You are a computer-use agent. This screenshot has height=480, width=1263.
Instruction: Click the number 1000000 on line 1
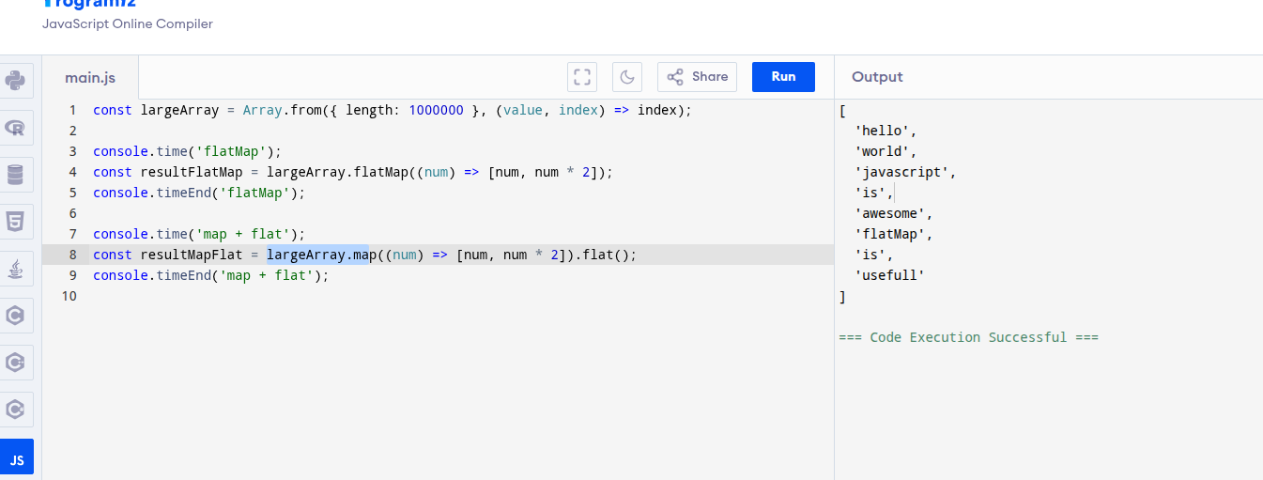(x=436, y=110)
